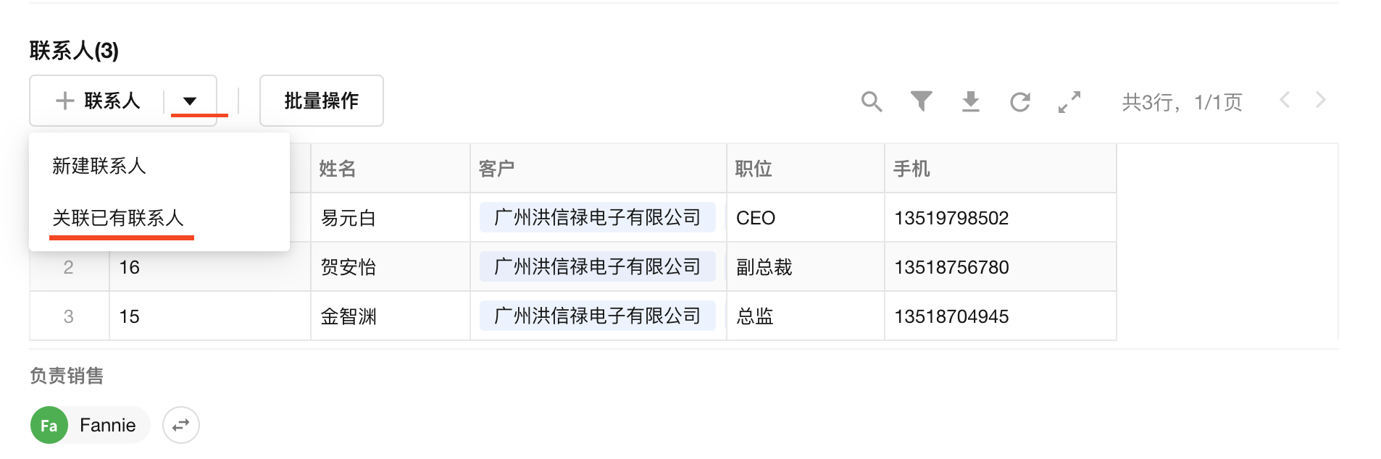Screen dimensions: 1381x459
Task: Click the green Fa avatar
Action: click(x=49, y=425)
